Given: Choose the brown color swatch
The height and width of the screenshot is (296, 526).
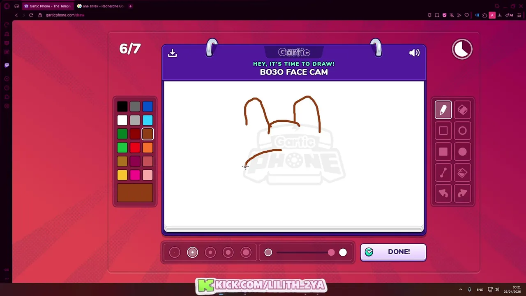Looking at the screenshot, I should click(148, 134).
